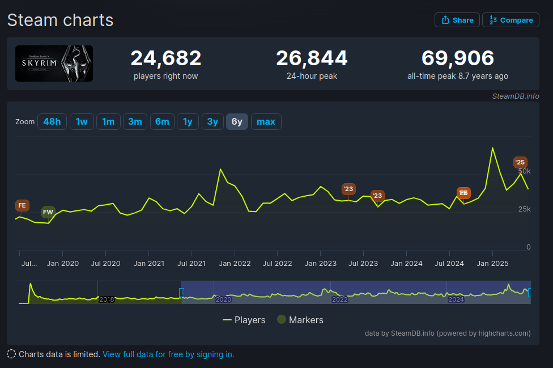
Task: Click the '25 chart marker
Action: pyautogui.click(x=520, y=162)
